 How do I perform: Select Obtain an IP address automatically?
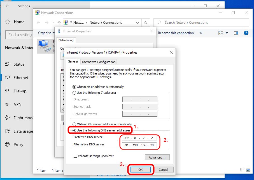tap(74, 87)
